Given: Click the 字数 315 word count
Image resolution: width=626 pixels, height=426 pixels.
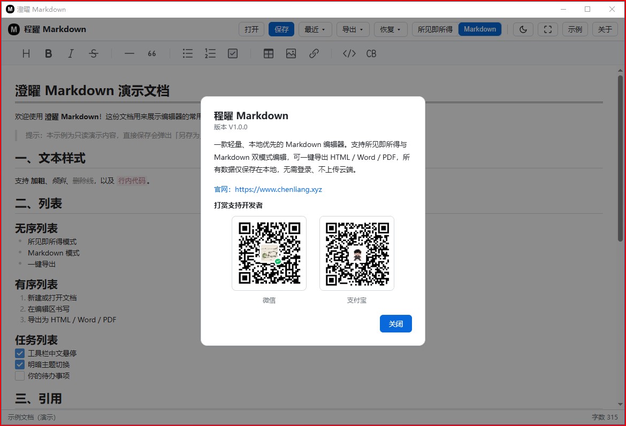Looking at the screenshot, I should click(x=605, y=417).
